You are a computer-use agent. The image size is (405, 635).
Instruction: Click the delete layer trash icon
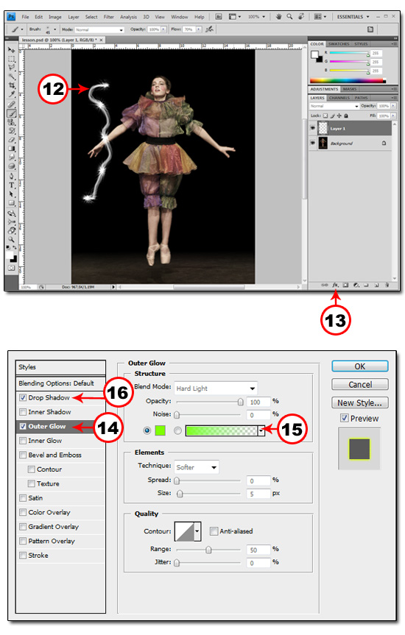[x=387, y=285]
